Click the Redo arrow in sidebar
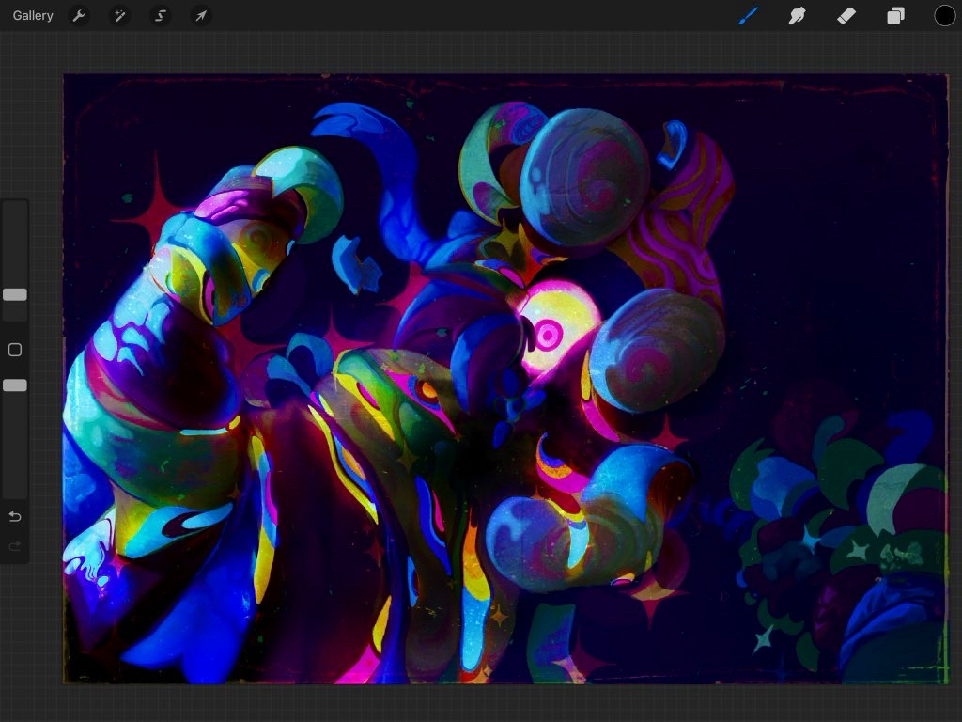The width and height of the screenshot is (962, 722). point(15,546)
